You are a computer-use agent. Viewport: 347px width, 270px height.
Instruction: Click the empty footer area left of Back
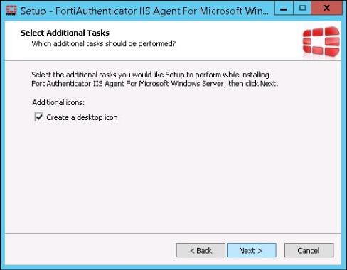click(x=90, y=250)
